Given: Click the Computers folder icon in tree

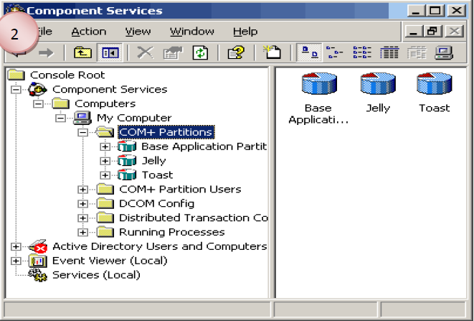Looking at the screenshot, I should click(61, 103).
